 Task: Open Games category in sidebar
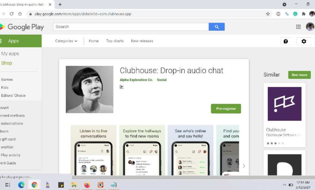pos(7,79)
